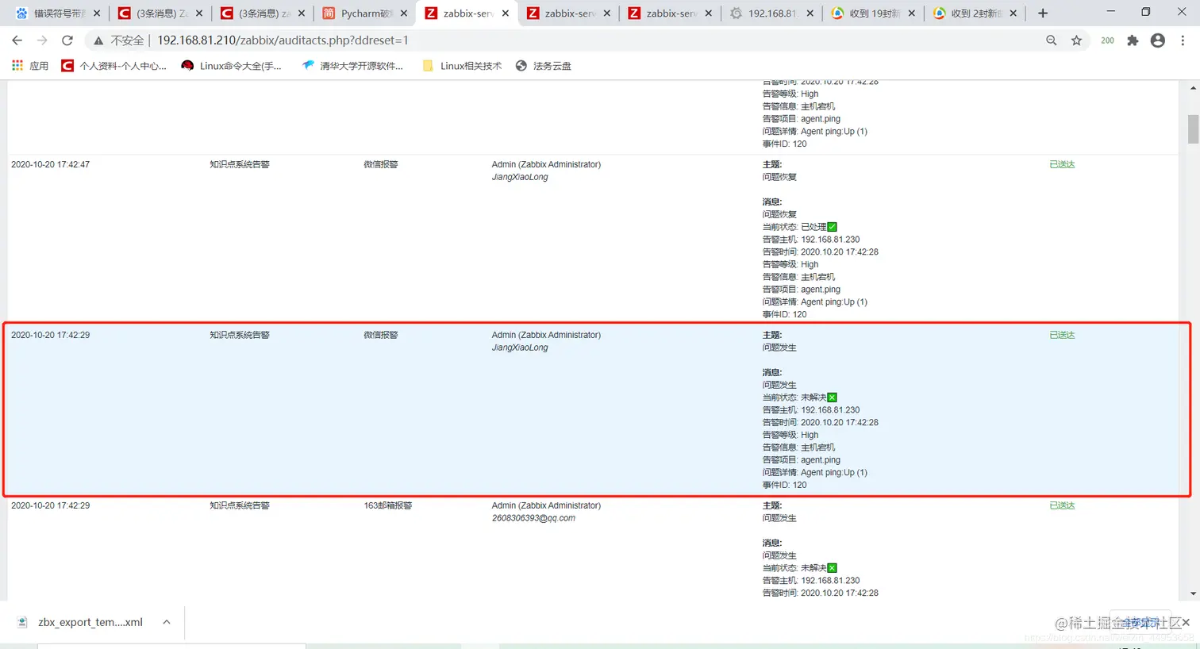This screenshot has width=1200, height=649.
Task: Open the 清华大学开源软件 bookmark
Action: tap(352, 66)
